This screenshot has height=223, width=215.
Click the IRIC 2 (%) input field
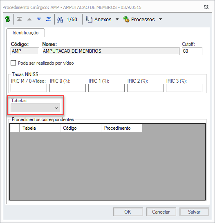pyautogui.click(x=145, y=88)
